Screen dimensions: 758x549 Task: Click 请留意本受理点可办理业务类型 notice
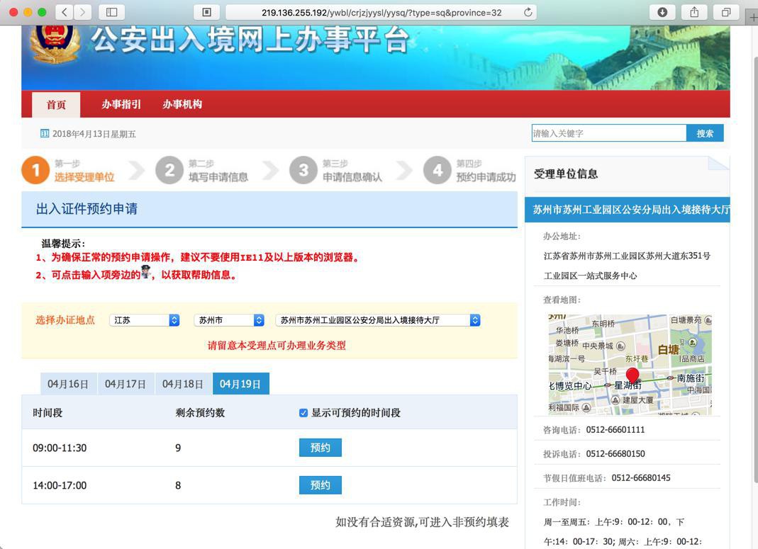277,345
